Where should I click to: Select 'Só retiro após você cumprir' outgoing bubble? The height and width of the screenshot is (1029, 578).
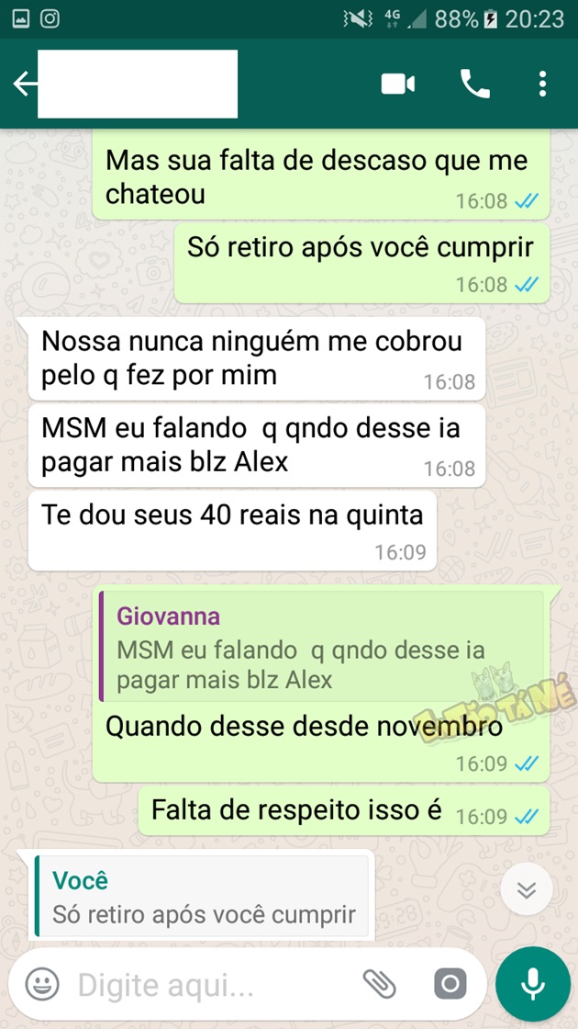pos(361,263)
